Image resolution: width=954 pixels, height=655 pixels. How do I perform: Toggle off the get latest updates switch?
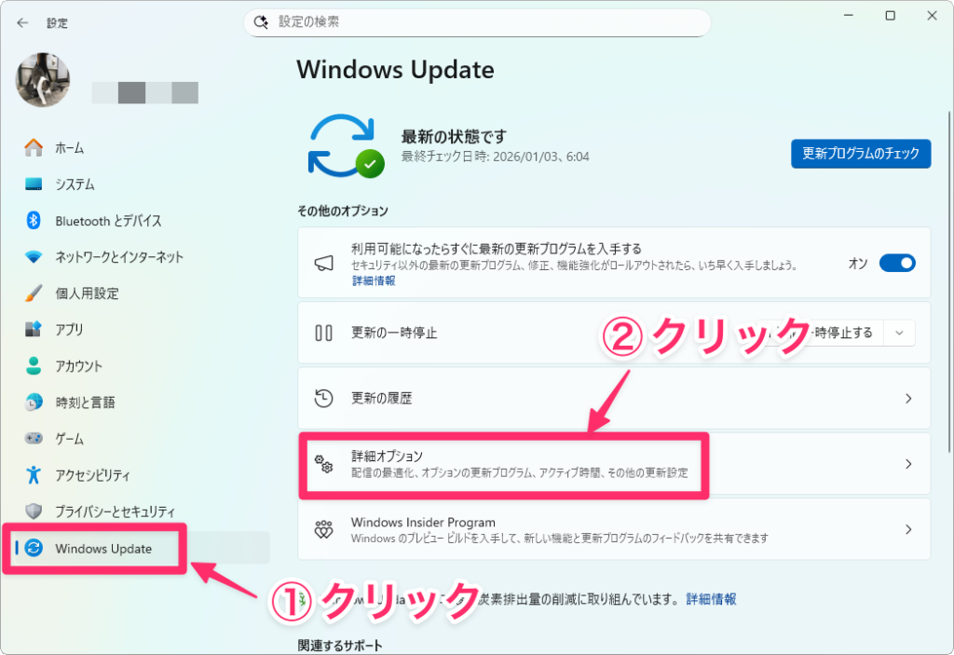897,264
